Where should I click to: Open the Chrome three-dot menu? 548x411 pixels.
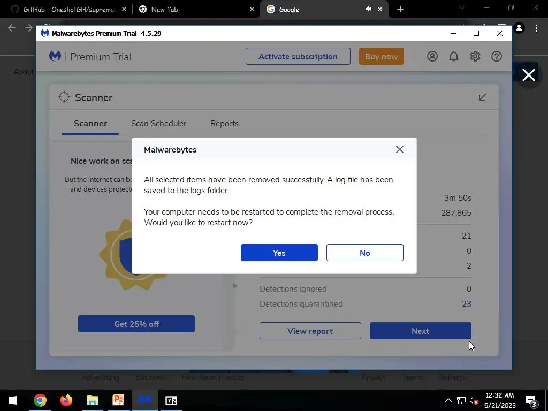click(x=536, y=28)
